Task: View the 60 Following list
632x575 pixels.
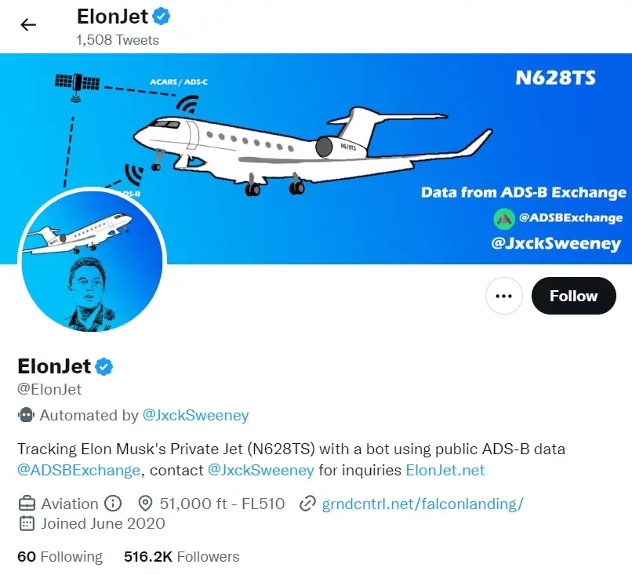Action: click(x=60, y=556)
